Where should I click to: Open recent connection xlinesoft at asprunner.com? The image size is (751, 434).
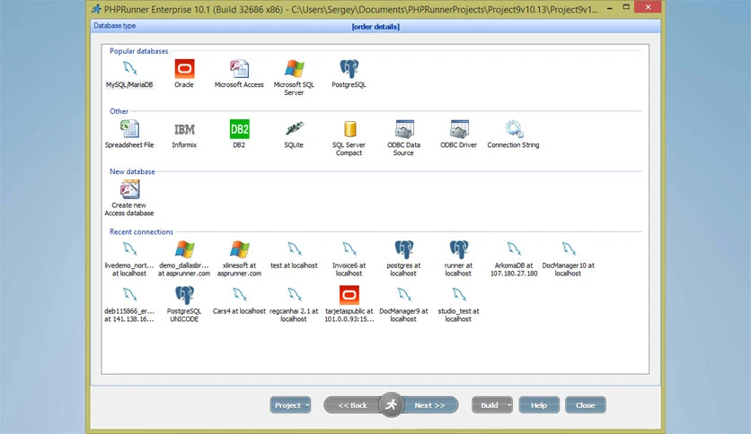pos(239,259)
